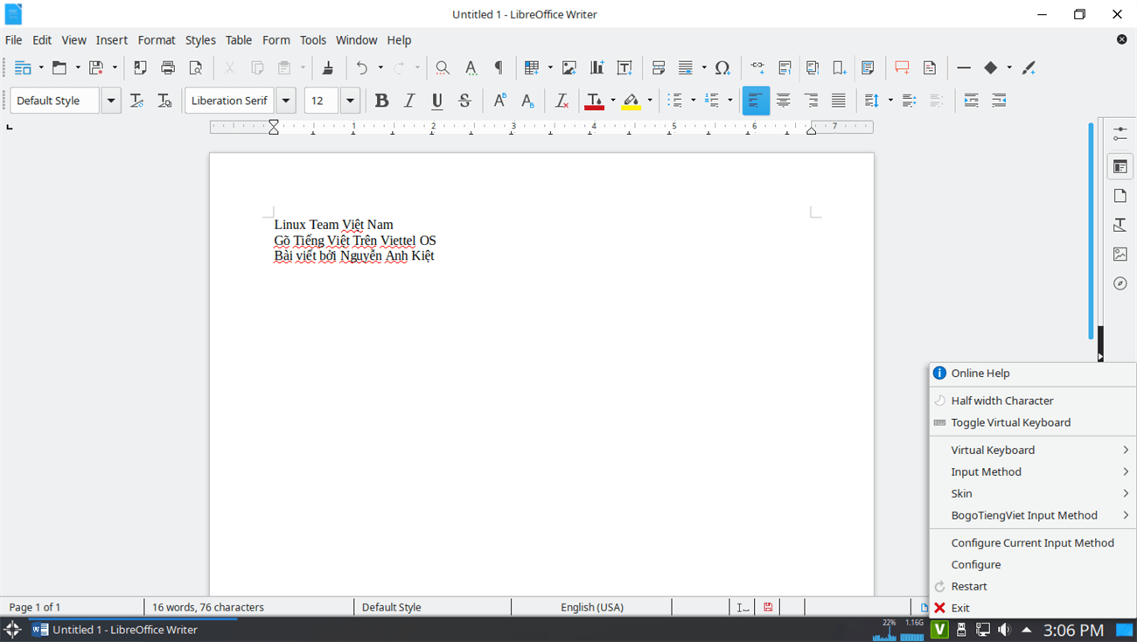Toggle Align Right

(x=811, y=101)
